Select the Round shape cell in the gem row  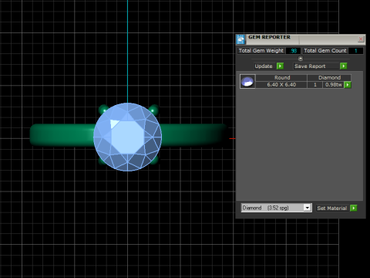(281, 77)
